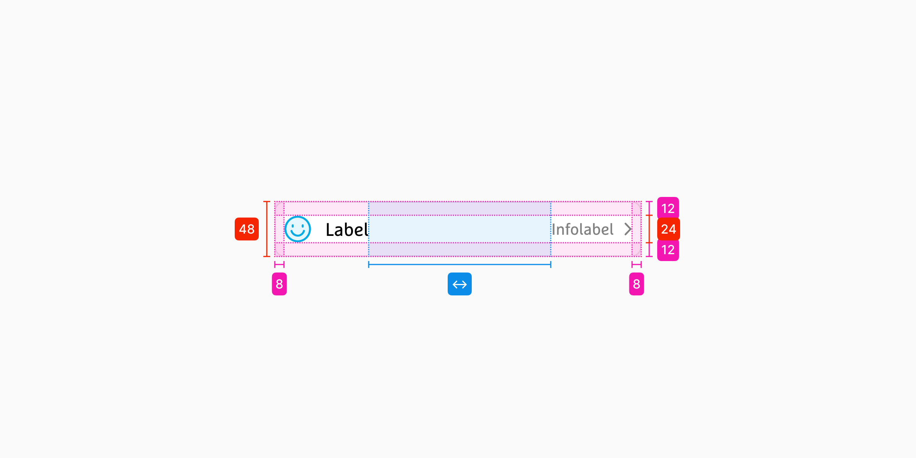
Task: Click the lower pink "12" padding badge
Action: (x=668, y=250)
